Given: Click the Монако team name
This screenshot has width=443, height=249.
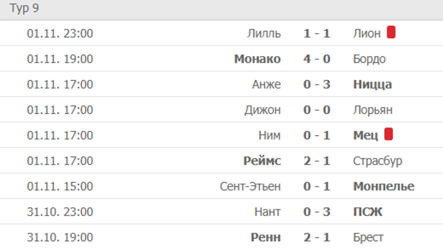Looking at the screenshot, I should 257,59.
